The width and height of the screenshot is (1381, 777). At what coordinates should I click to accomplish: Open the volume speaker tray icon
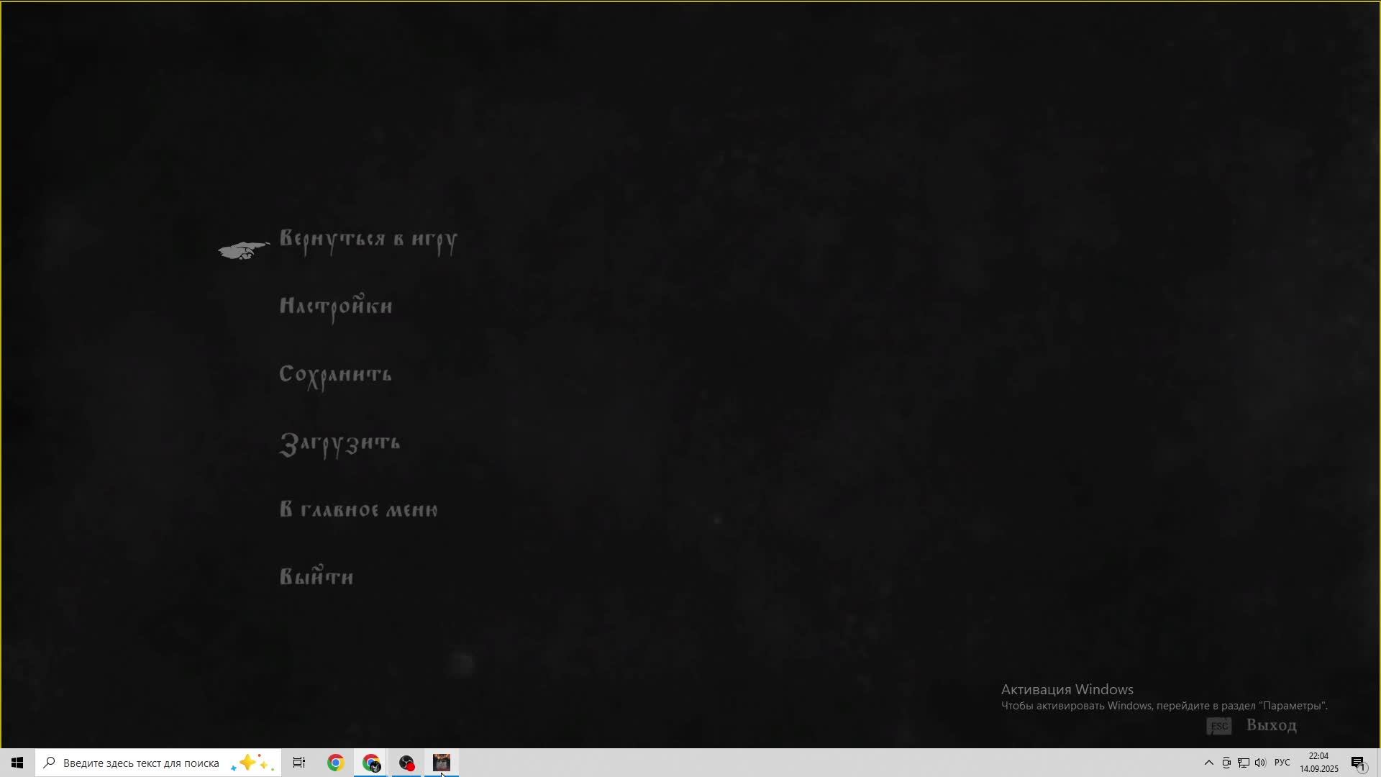(x=1260, y=763)
